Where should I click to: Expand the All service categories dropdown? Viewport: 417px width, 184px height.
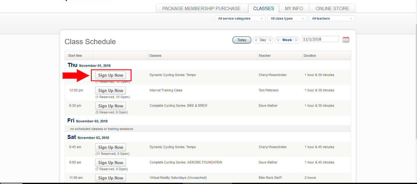240,18
